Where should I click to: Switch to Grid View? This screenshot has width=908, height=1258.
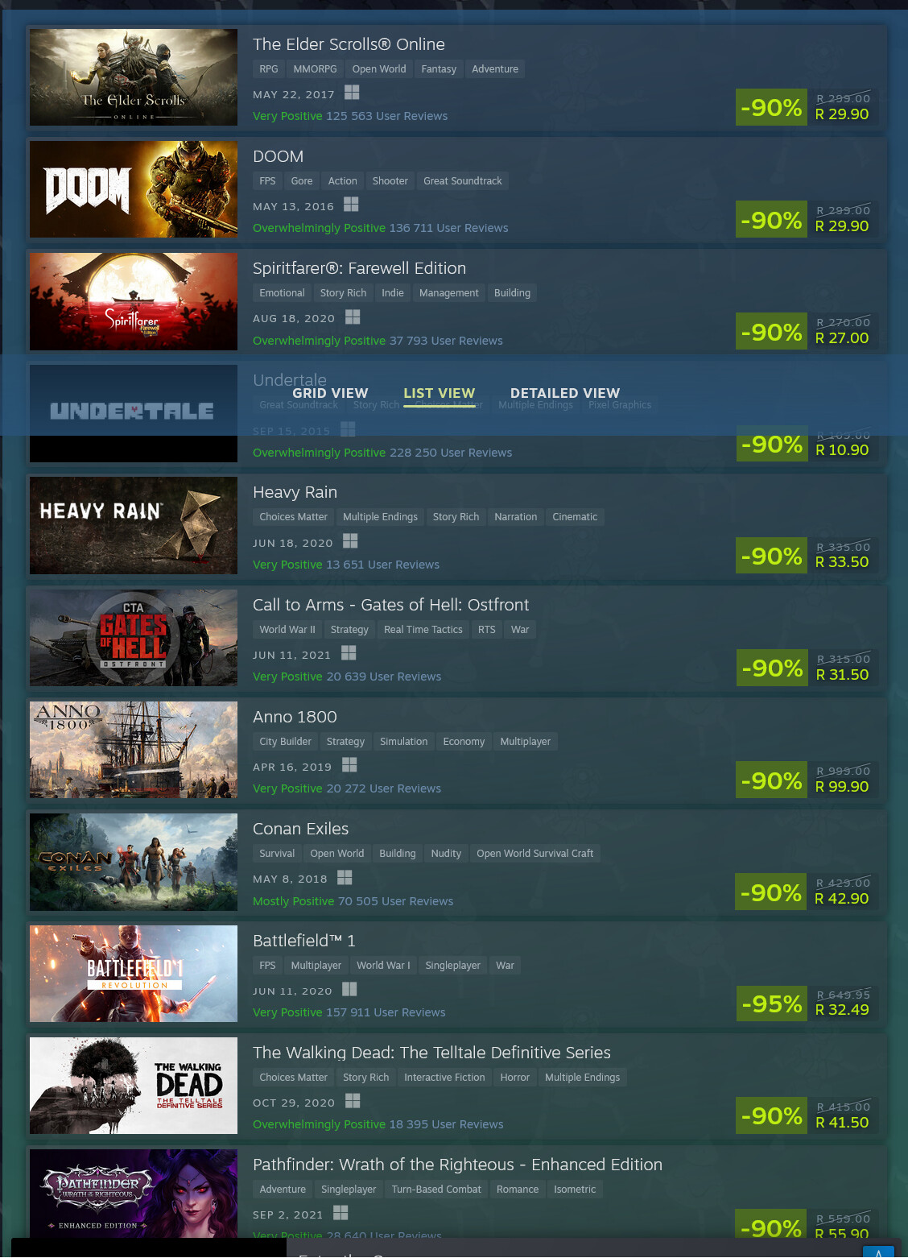(330, 393)
